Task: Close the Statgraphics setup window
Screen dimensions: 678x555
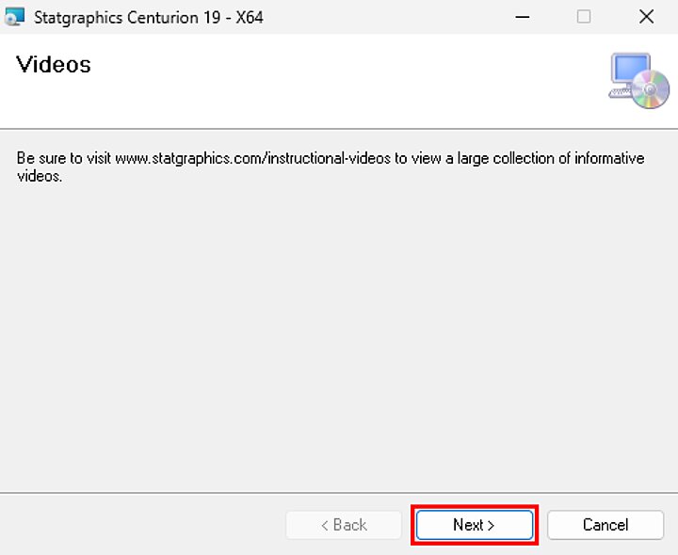Action: 646,17
